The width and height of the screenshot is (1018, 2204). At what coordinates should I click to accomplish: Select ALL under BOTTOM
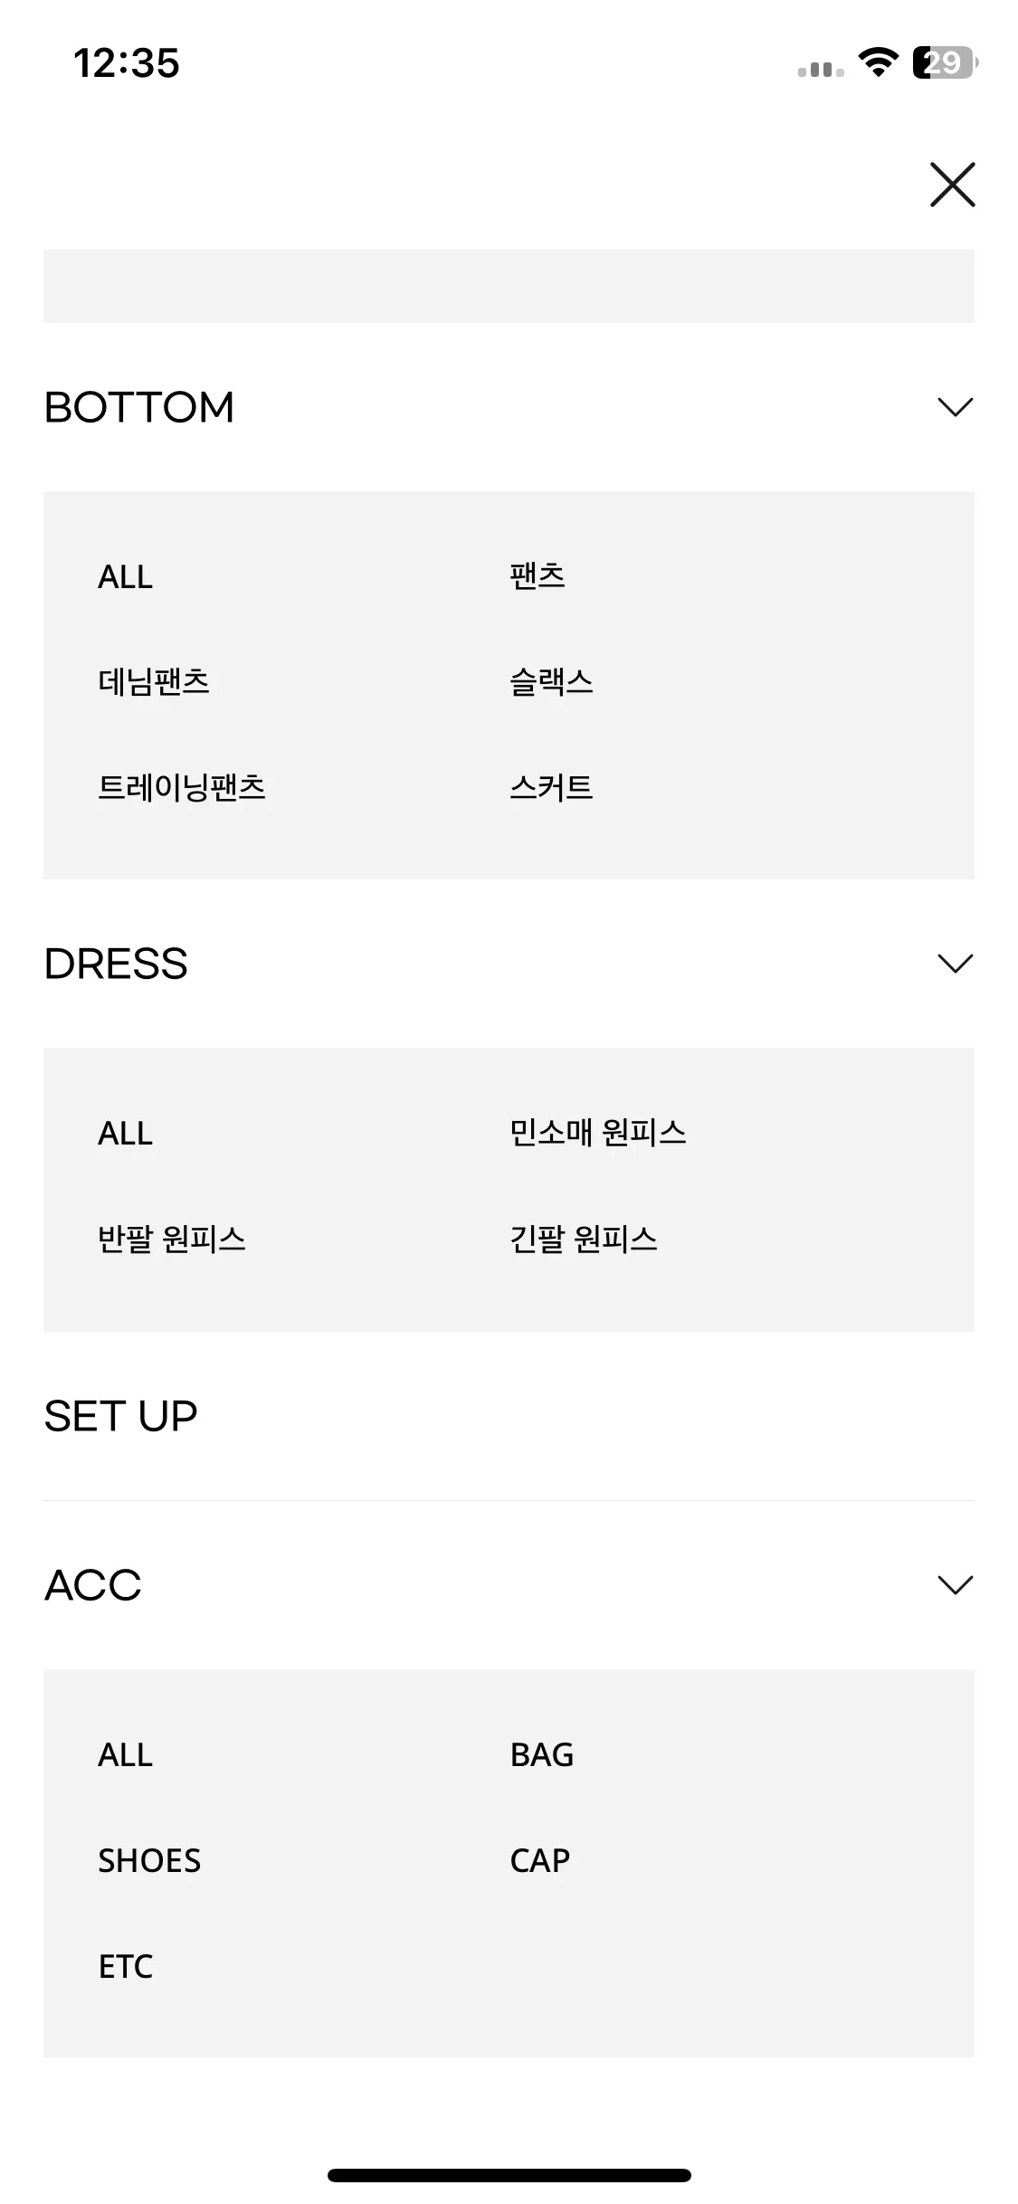pyautogui.click(x=125, y=576)
